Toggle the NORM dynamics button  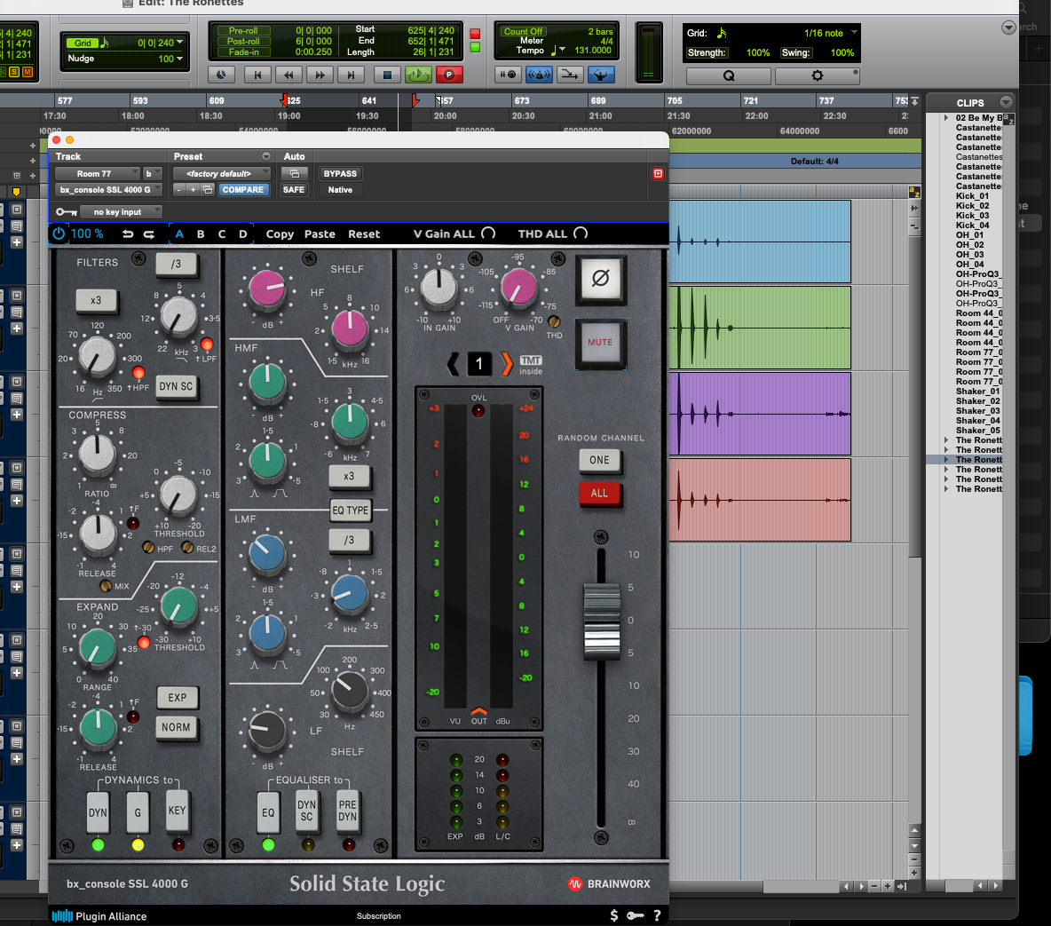point(177,727)
